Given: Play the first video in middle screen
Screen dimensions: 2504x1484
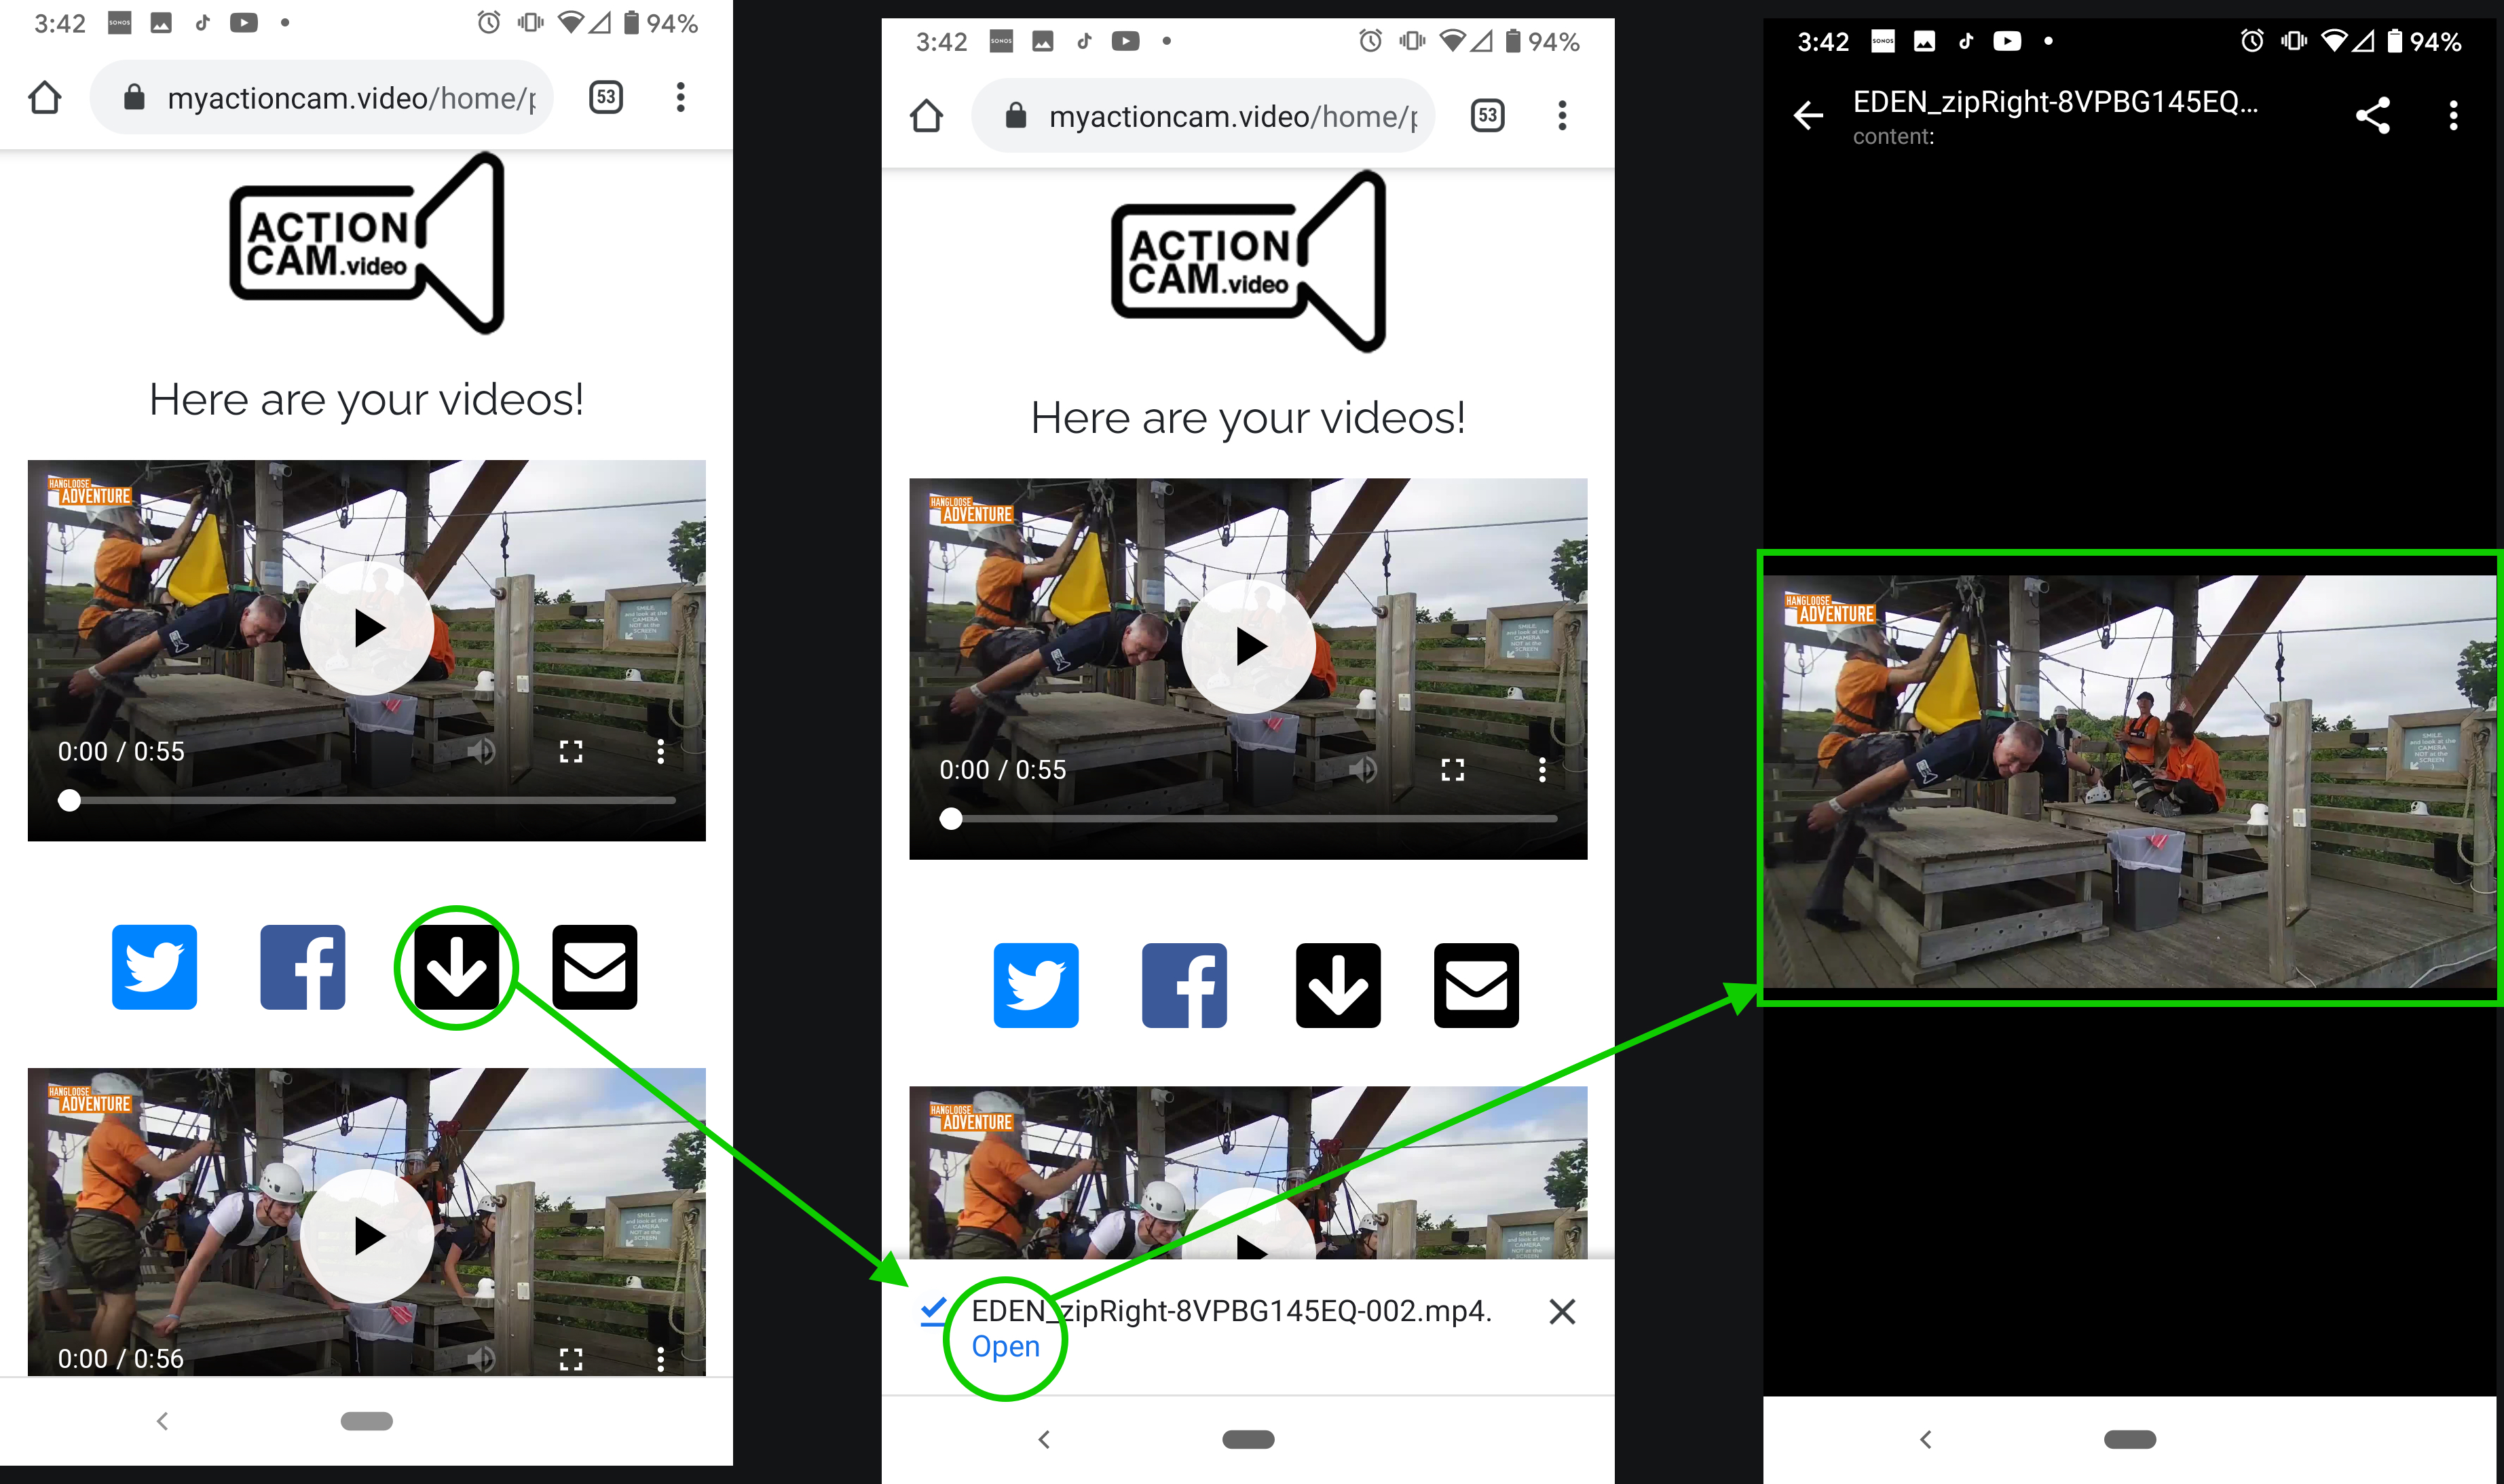Looking at the screenshot, I should tap(1248, 646).
